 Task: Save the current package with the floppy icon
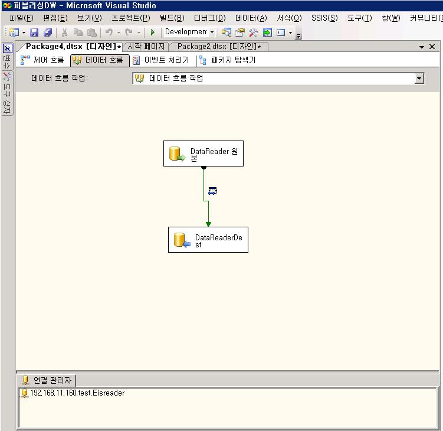coord(34,32)
